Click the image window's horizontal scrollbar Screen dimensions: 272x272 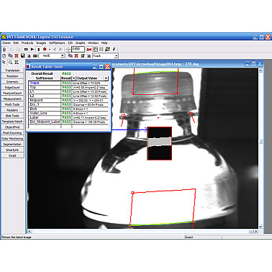(x=143, y=232)
